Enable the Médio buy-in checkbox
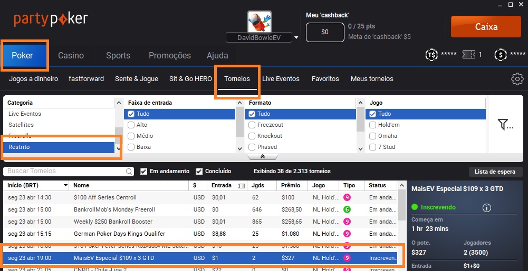The width and height of the screenshot is (528, 271). point(131,136)
